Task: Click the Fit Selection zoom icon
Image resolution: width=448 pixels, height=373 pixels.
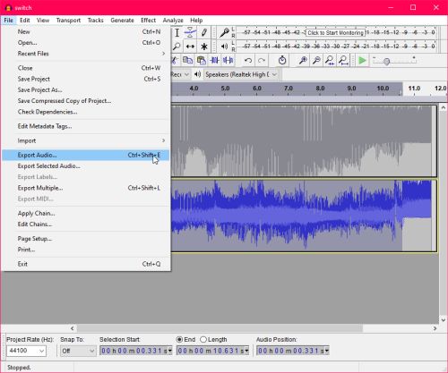Action: click(x=330, y=61)
